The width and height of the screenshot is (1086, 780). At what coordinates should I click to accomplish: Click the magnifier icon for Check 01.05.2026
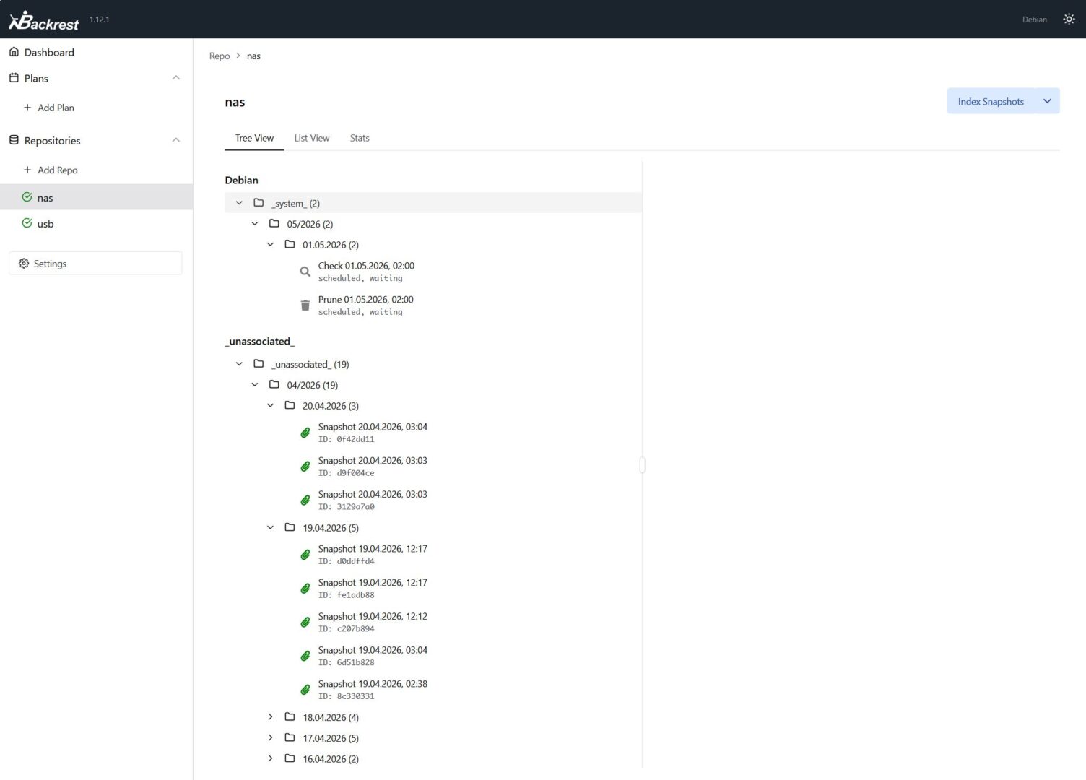[305, 272]
